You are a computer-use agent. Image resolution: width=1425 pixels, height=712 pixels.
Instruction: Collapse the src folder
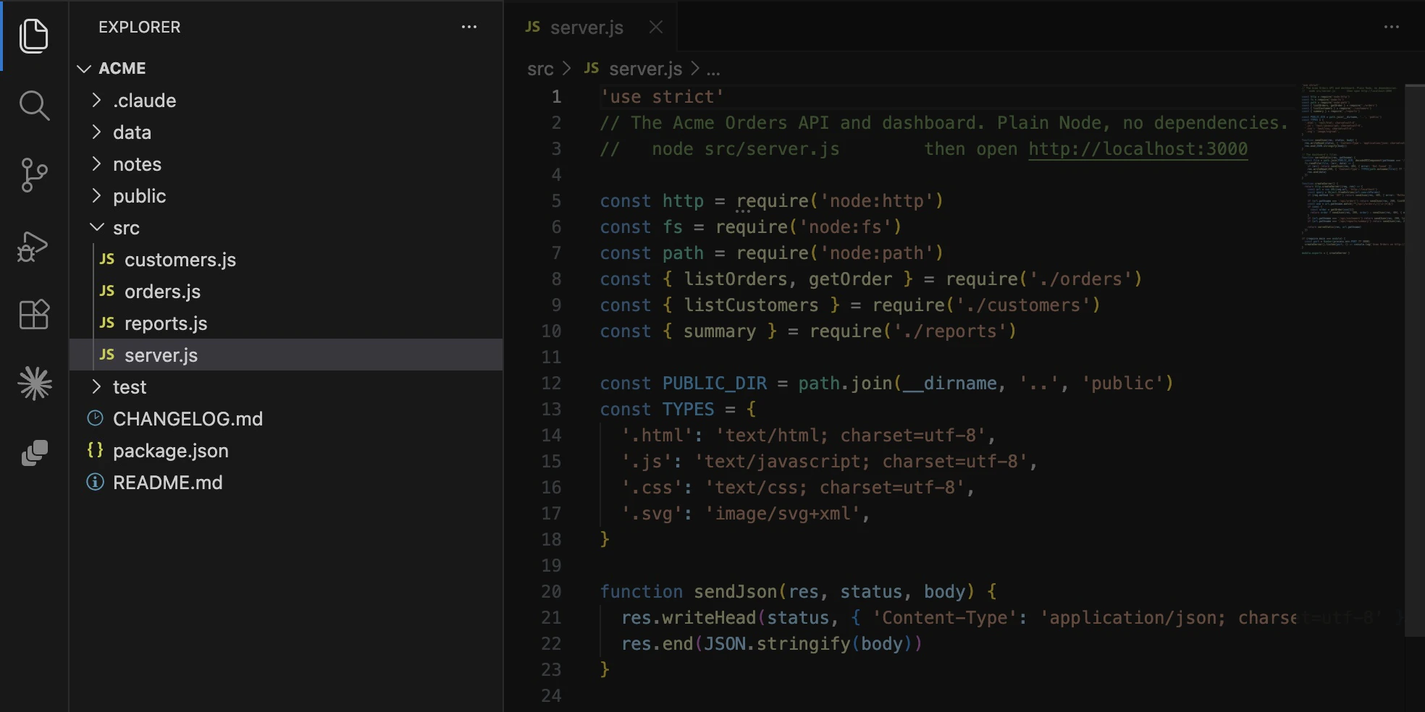[96, 227]
